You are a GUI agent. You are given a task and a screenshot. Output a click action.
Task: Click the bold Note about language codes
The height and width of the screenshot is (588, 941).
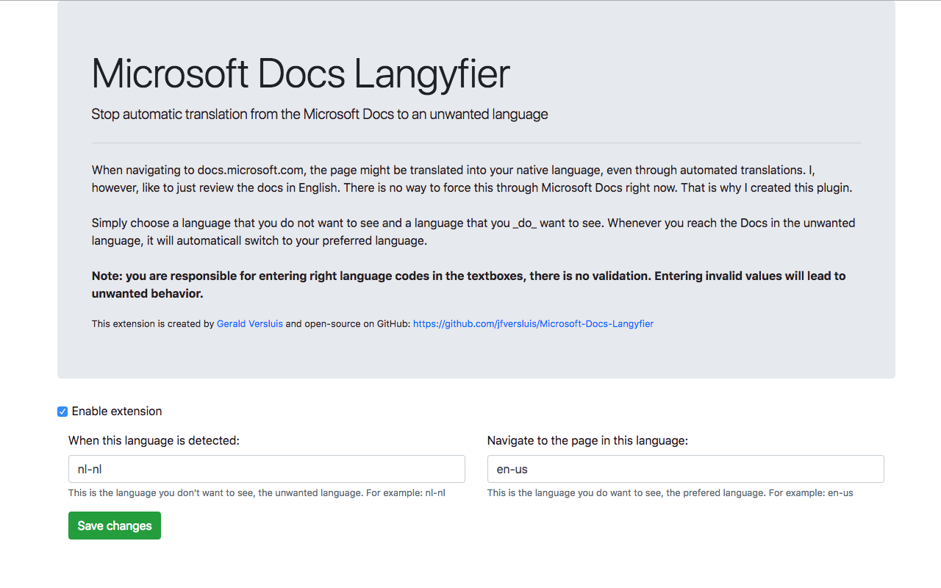tap(468, 284)
